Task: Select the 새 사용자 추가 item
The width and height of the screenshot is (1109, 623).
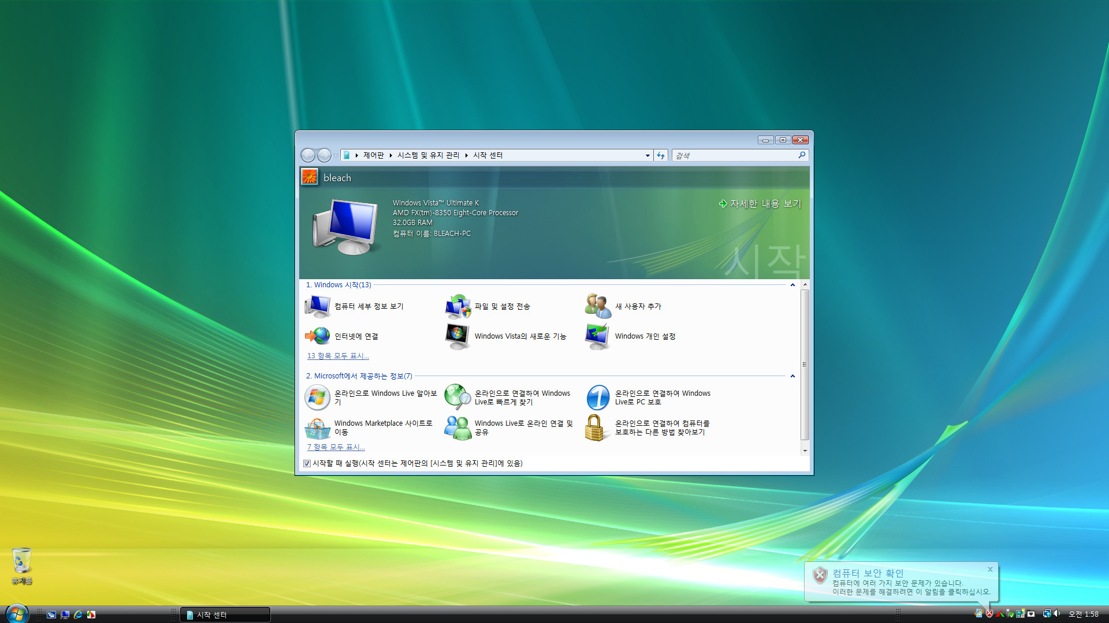Action: 623,306
